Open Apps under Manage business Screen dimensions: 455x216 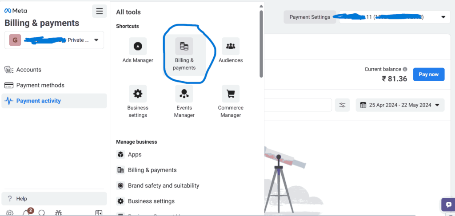point(134,154)
